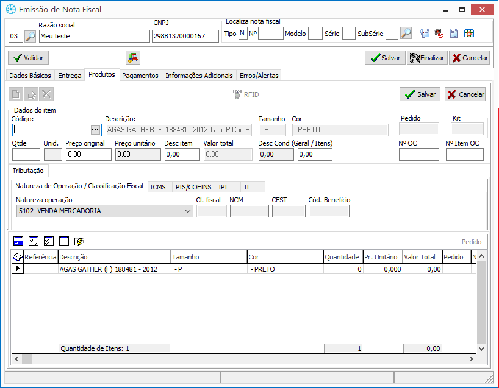Click the Razão social field
Viewport: 499px width, 388px height.
94,36
